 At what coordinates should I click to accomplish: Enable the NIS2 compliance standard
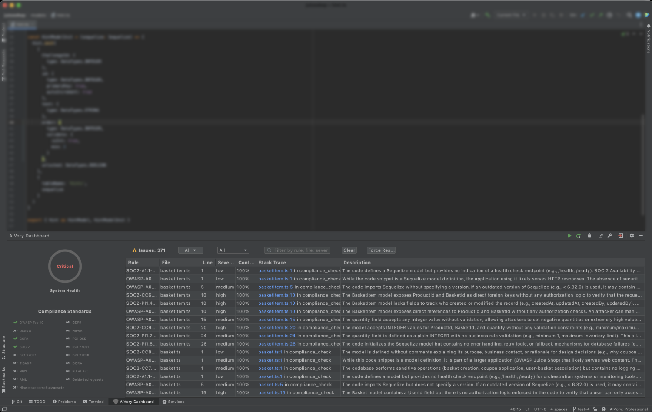20,371
